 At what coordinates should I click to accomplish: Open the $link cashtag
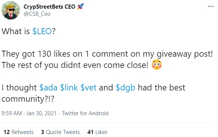(69, 87)
